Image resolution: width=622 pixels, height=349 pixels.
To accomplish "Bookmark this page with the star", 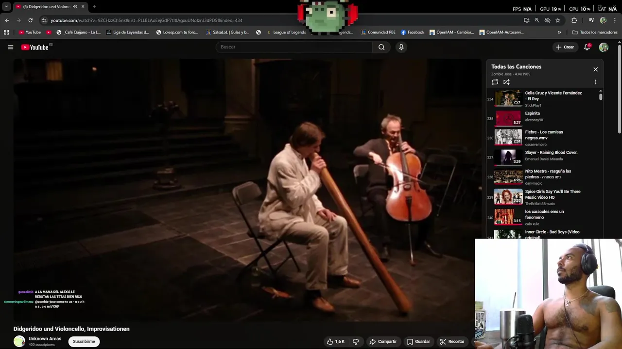I will click(x=558, y=20).
